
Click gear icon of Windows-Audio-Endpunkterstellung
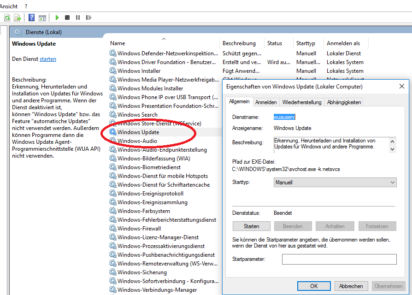[113, 149]
